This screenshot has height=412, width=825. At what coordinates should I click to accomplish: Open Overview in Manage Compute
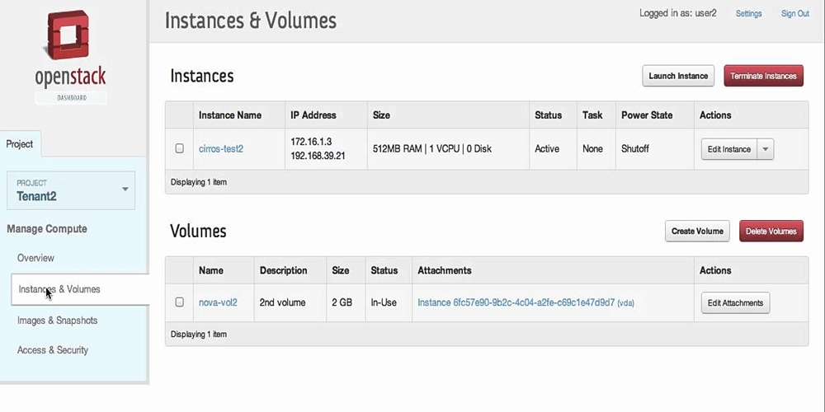pos(35,258)
